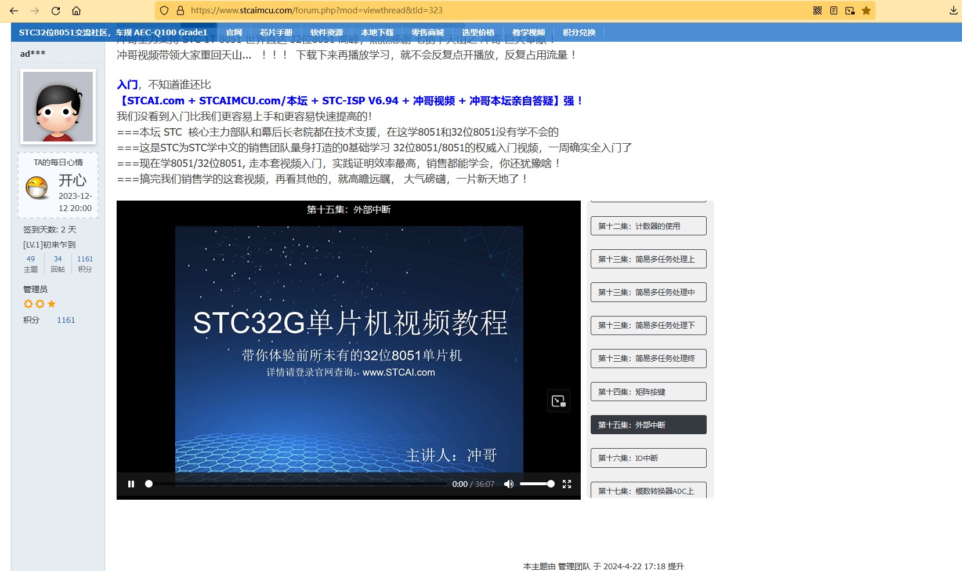Select current episode 第十五集: 外部中断
The height and width of the screenshot is (571, 962).
(x=649, y=425)
